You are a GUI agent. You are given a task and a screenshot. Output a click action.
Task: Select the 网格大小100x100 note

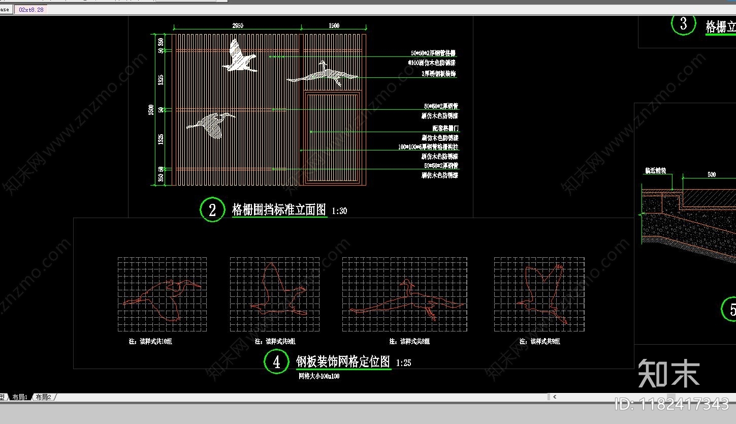pos(319,377)
